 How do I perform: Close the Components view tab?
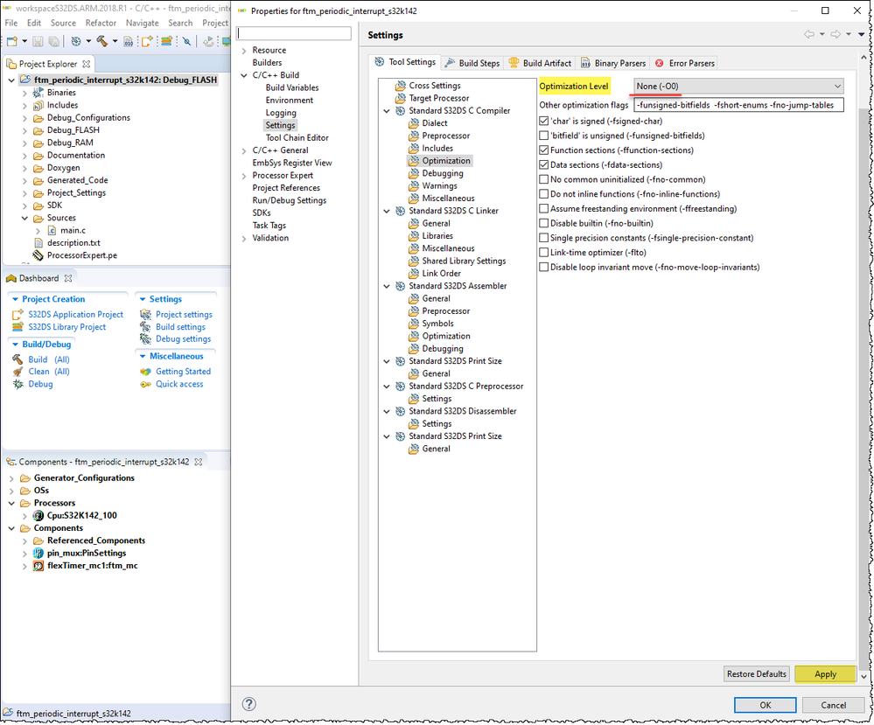[199, 462]
